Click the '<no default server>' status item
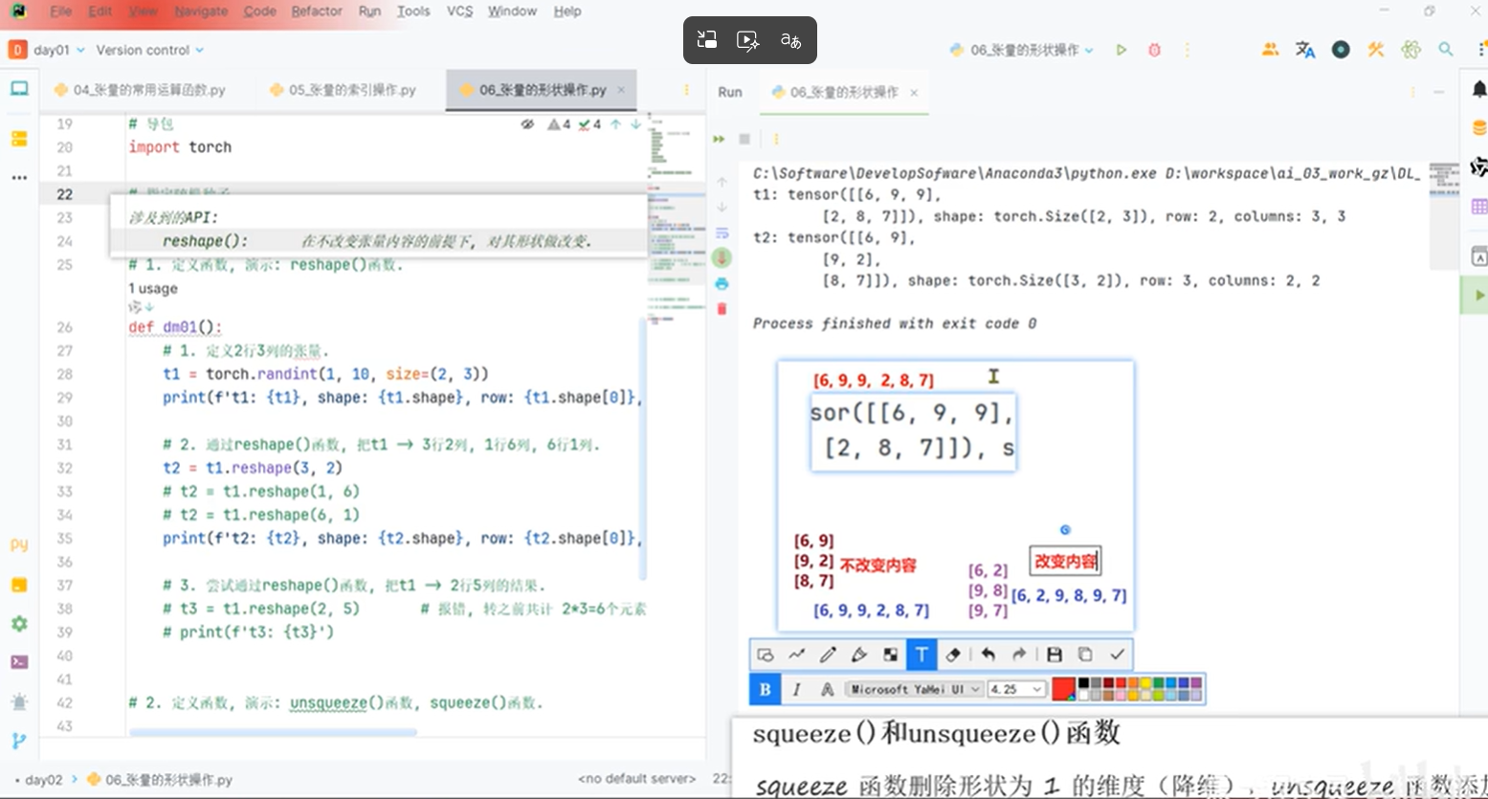The width and height of the screenshot is (1488, 799). (x=636, y=779)
